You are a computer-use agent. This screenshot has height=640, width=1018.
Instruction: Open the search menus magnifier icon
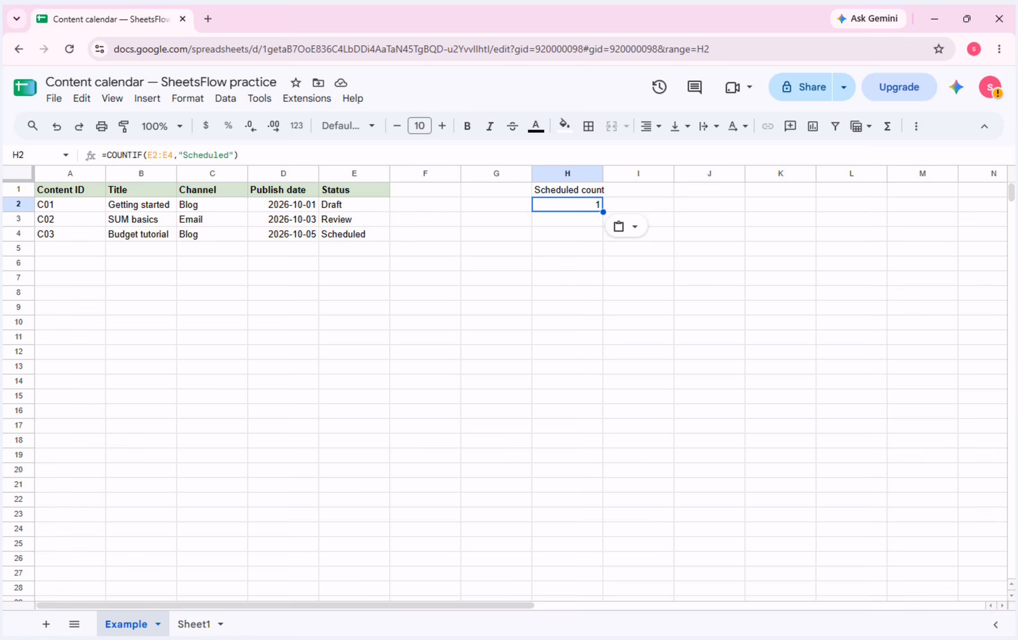coord(32,126)
